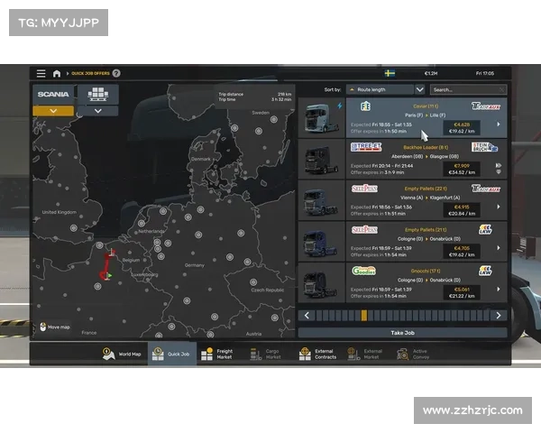Go to next job page arrow
The image size is (541, 433).
coord(499,315)
